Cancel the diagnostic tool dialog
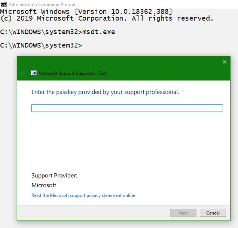The height and width of the screenshot is (228, 238). pos(213,213)
